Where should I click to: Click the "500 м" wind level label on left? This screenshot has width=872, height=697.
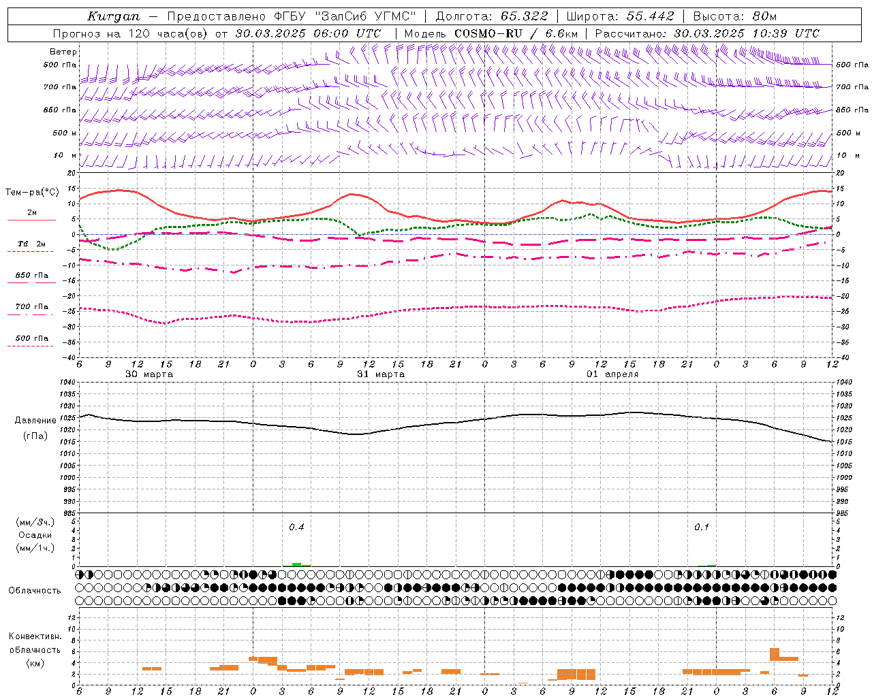[x=65, y=133]
